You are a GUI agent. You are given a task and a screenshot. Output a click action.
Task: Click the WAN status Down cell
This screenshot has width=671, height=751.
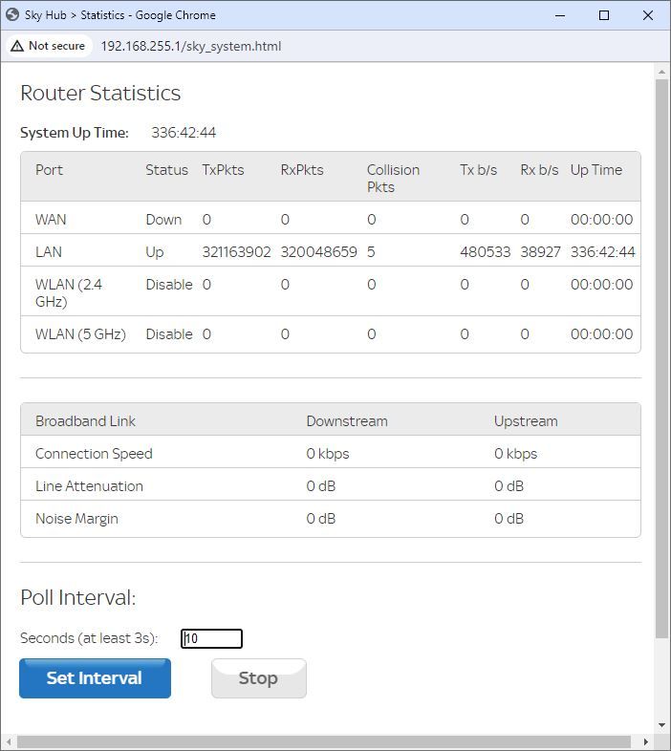163,220
